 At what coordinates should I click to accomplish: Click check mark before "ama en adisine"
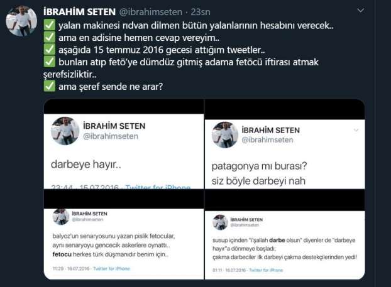tap(50, 38)
